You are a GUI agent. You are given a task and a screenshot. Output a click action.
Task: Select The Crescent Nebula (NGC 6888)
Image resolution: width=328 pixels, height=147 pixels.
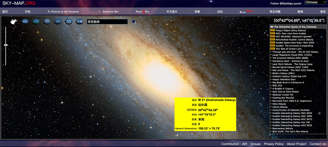[290, 58]
